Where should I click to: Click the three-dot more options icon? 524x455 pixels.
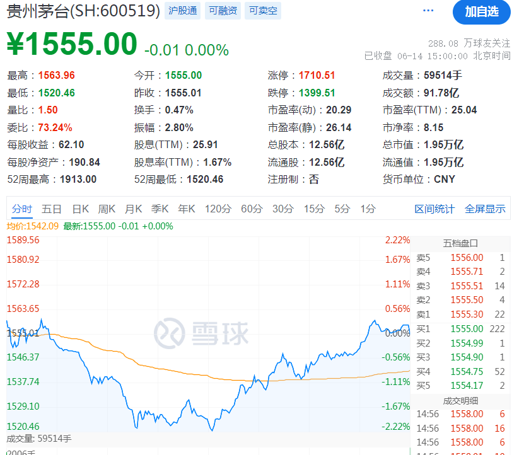428,11
